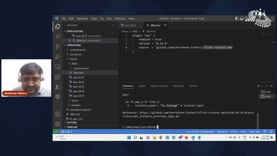This screenshot has height=156, width=277.
Task: Open Chrome from the taskbar
Action: pyautogui.click(x=161, y=137)
